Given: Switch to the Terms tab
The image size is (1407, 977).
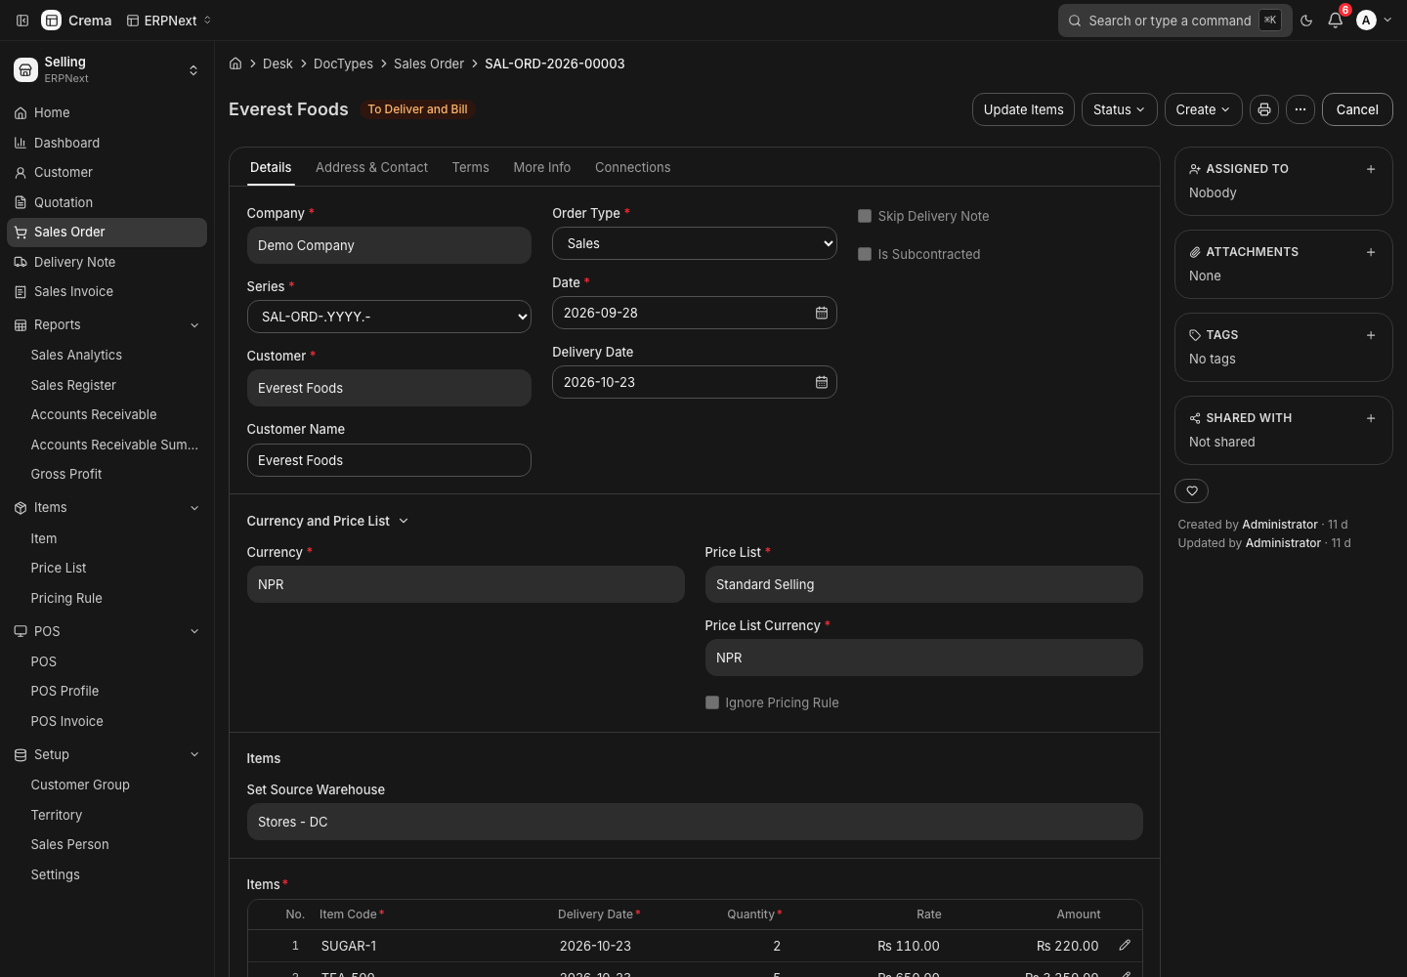Looking at the screenshot, I should pos(470,167).
